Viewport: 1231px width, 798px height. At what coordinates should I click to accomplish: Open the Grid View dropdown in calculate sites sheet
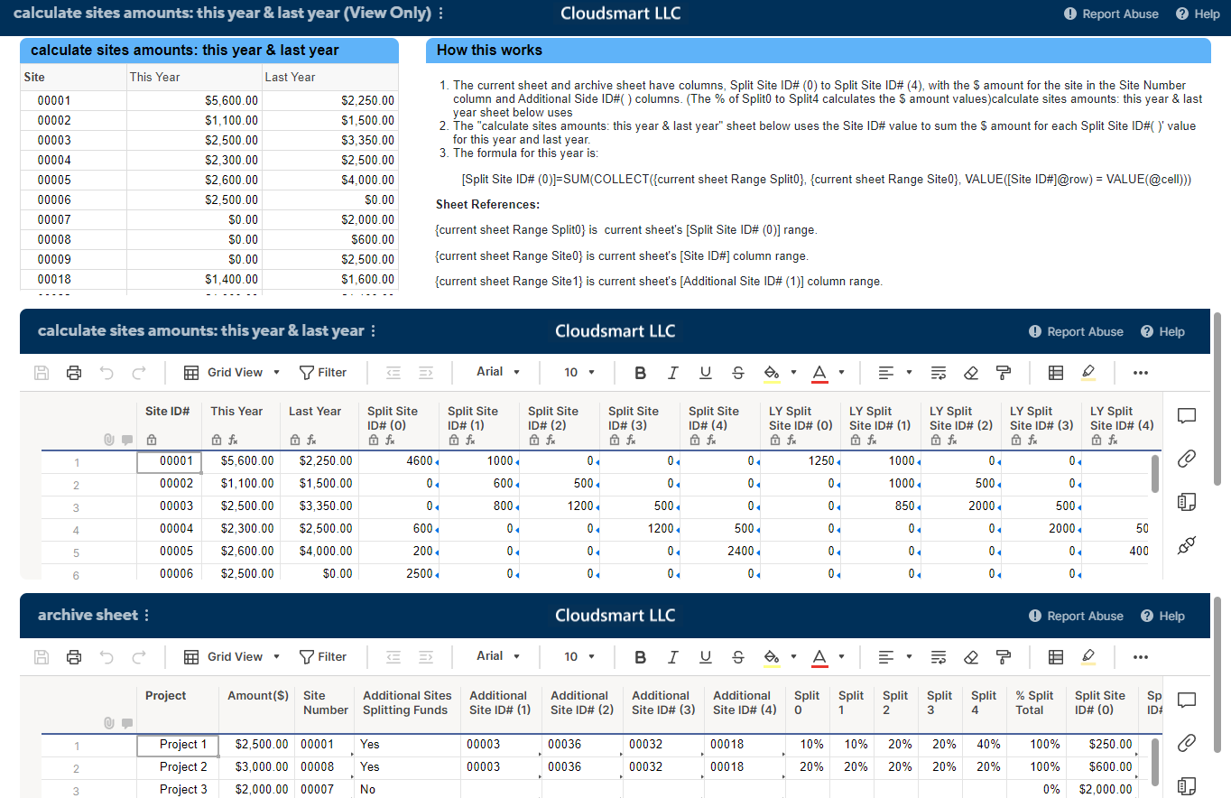232,373
